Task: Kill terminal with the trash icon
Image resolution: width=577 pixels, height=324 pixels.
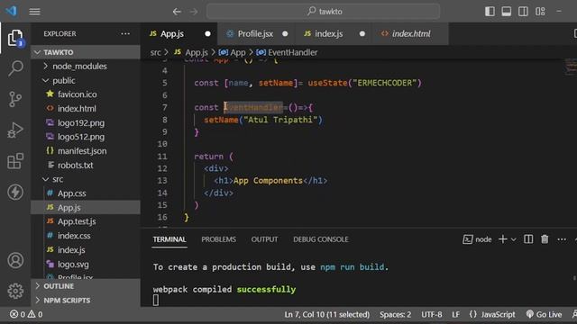Action: coord(545,239)
